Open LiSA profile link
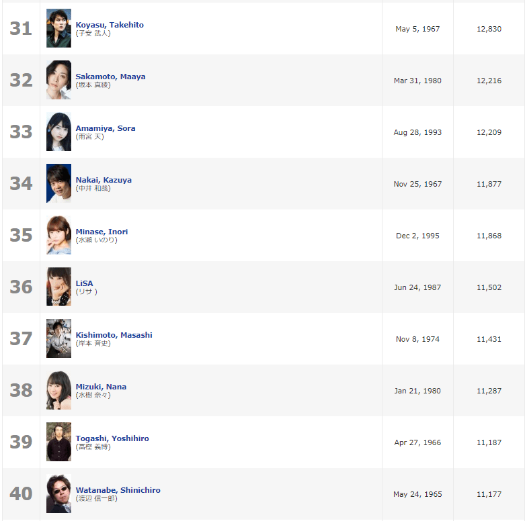Screen dimensions: 525x521 click(x=85, y=283)
